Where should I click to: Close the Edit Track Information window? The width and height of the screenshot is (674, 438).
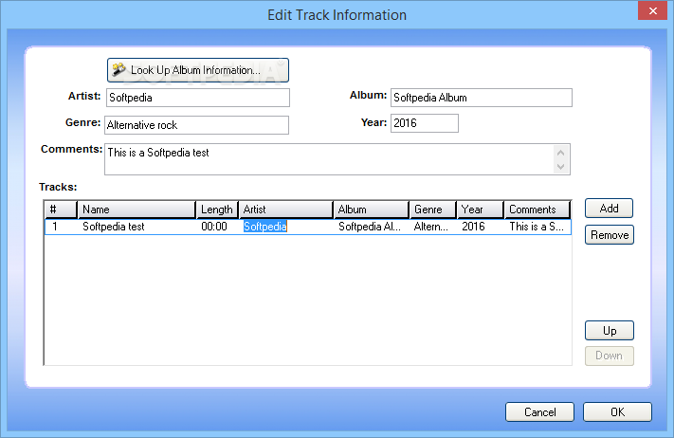[x=652, y=10]
